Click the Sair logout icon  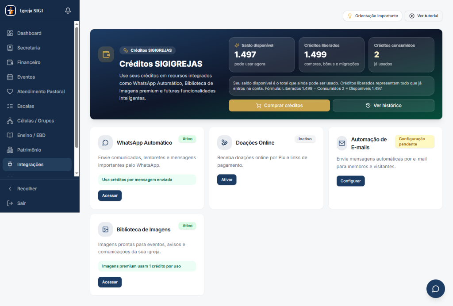(x=10, y=203)
